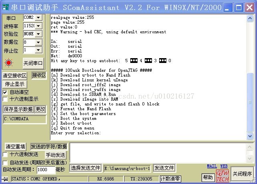Click '[n] Download u-boot to Nand Flash' line
The width and height of the screenshot is (257, 184).
pos(91,75)
